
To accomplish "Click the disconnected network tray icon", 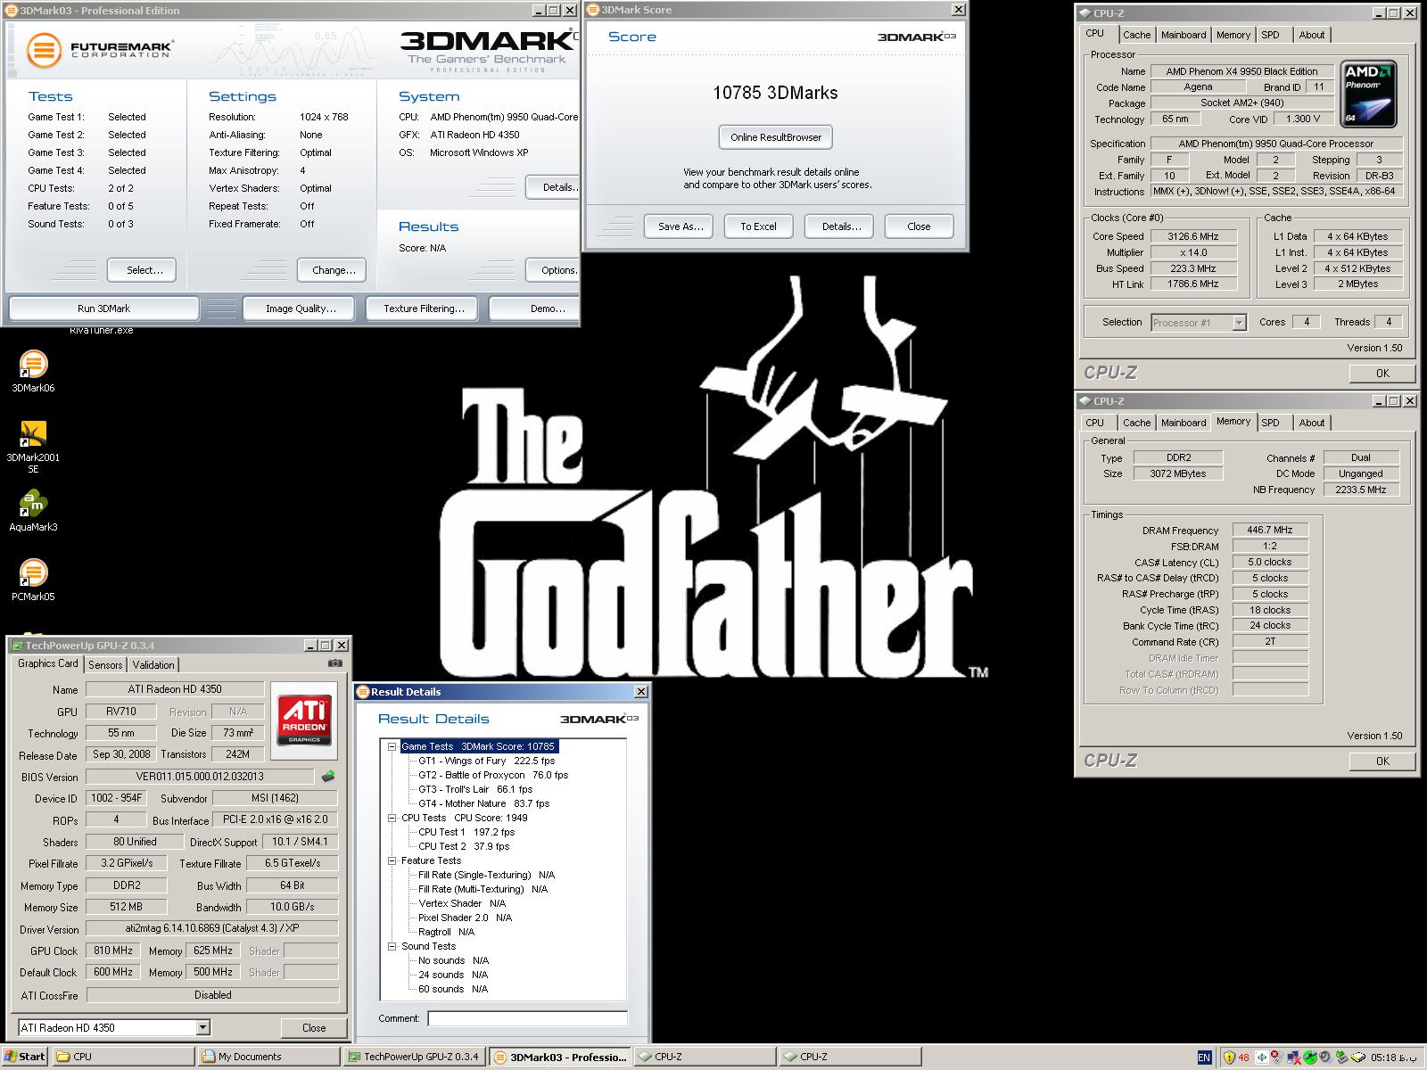I will coord(1293,1058).
